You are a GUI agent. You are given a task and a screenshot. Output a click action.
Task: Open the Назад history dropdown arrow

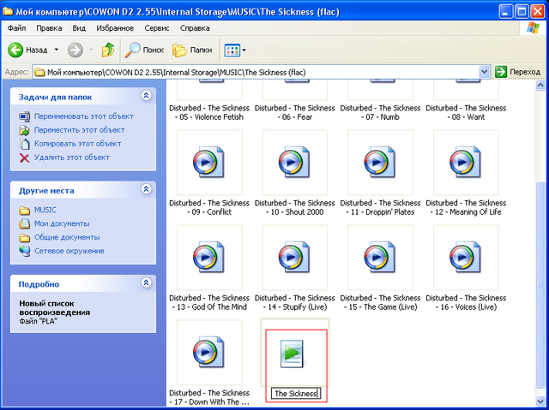57,50
